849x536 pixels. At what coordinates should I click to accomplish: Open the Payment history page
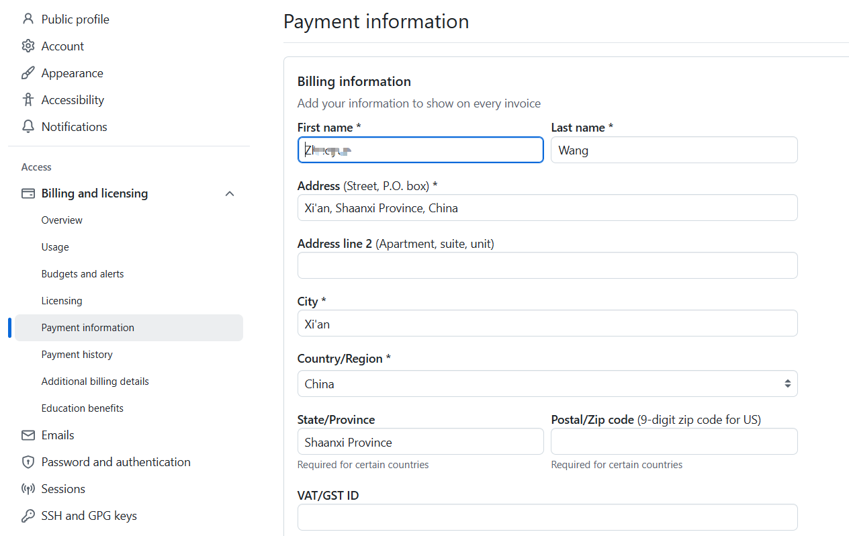(x=77, y=355)
